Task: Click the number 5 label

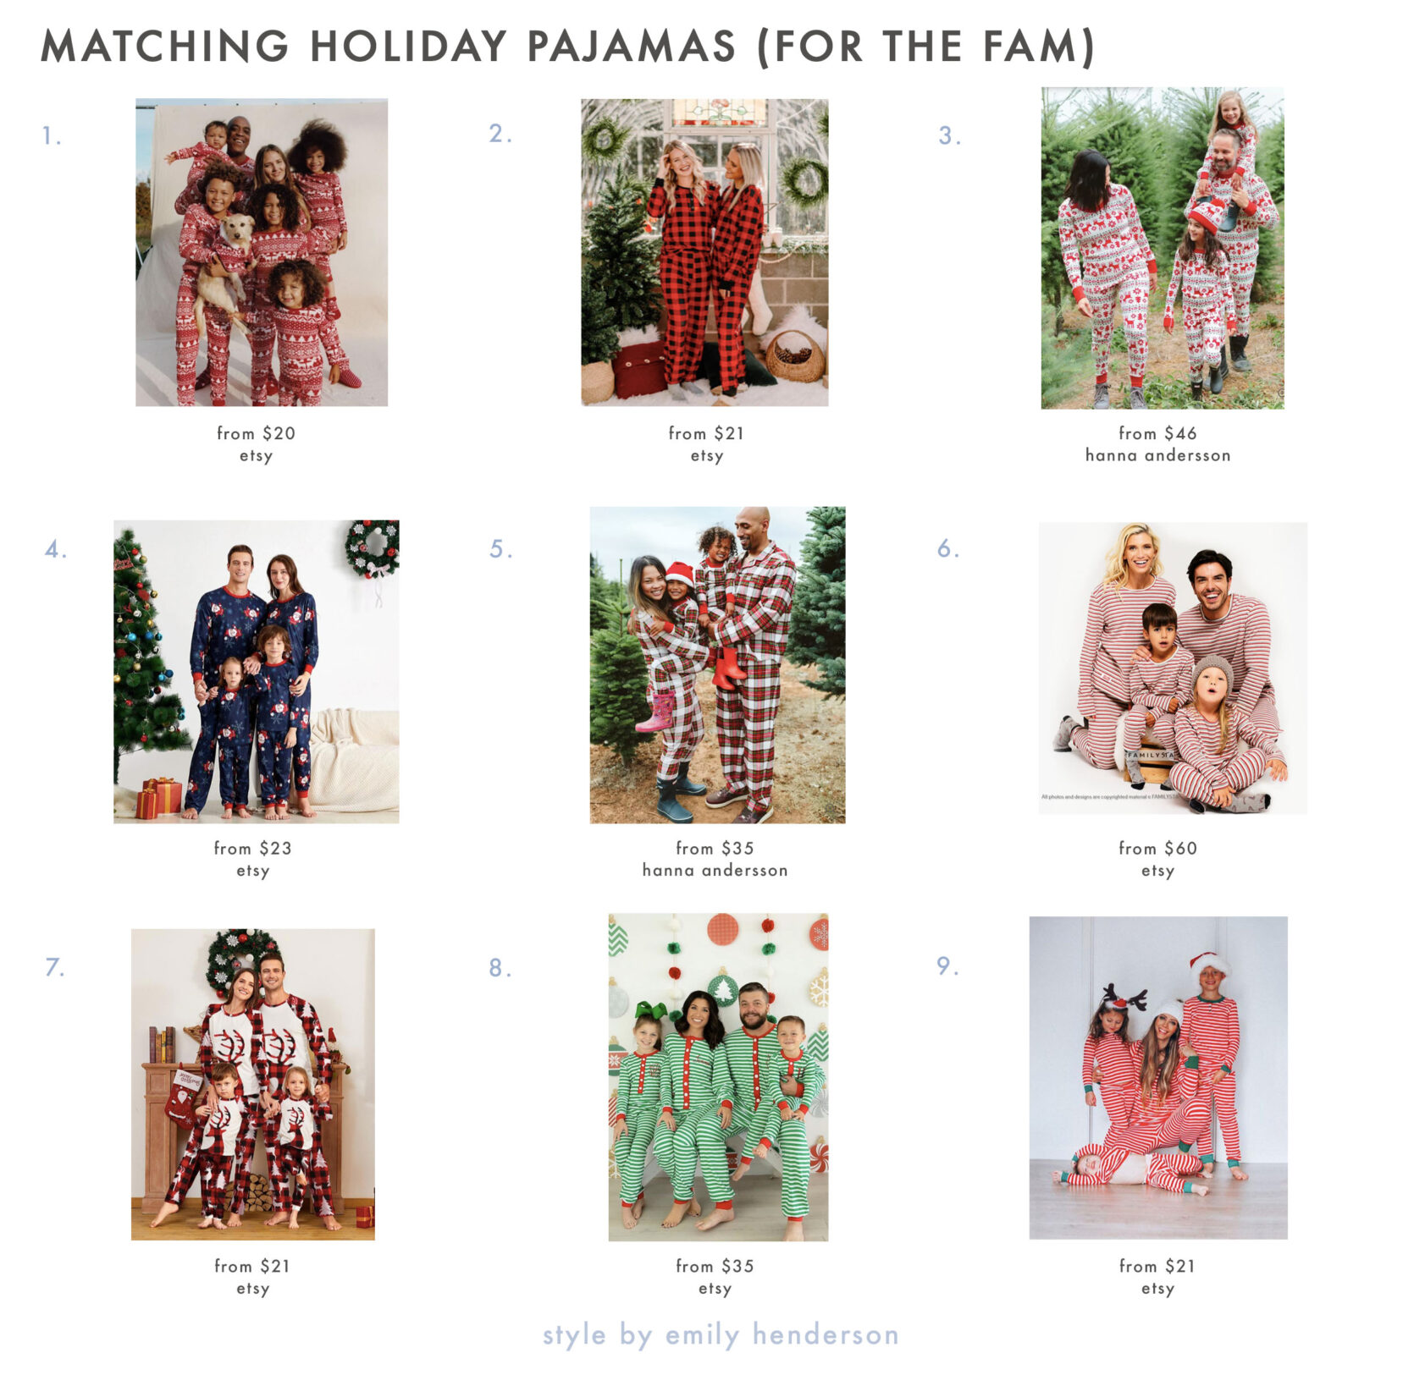Action: (501, 549)
